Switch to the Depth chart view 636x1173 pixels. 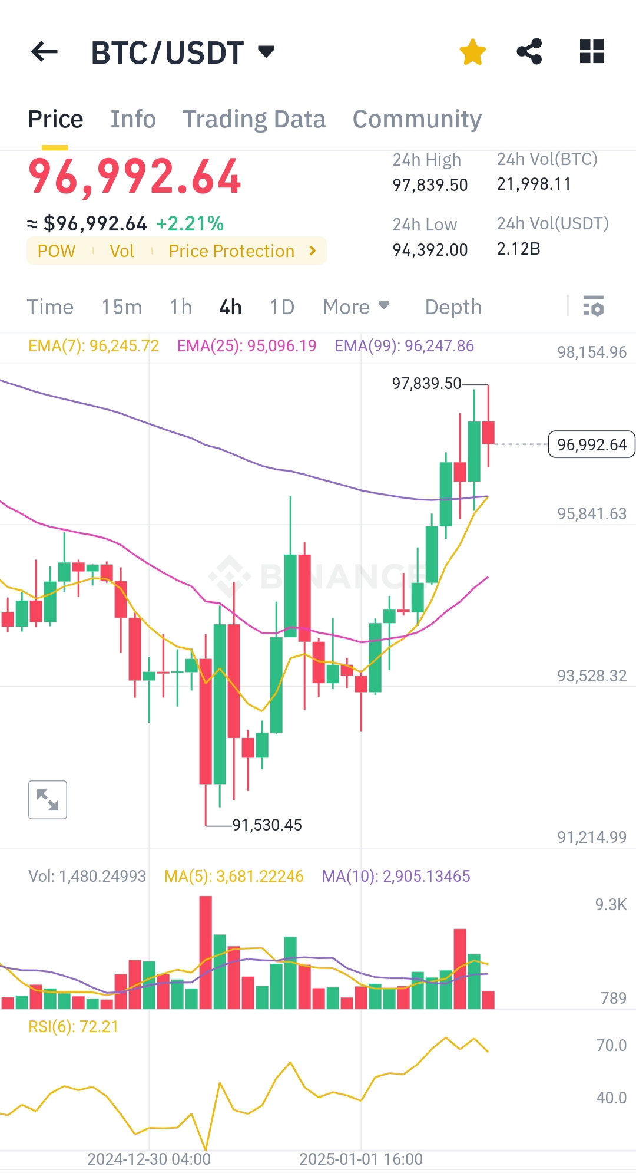[x=453, y=307]
